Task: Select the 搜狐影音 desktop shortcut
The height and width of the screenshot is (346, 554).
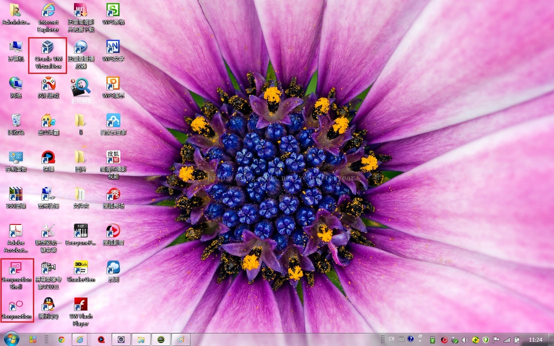Action: click(x=113, y=235)
